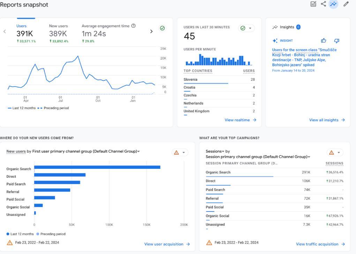Open the First user primary channel group dropdown

coord(86,151)
